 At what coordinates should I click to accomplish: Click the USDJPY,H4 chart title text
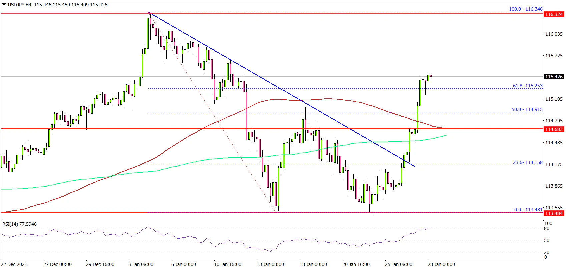(x=19, y=5)
